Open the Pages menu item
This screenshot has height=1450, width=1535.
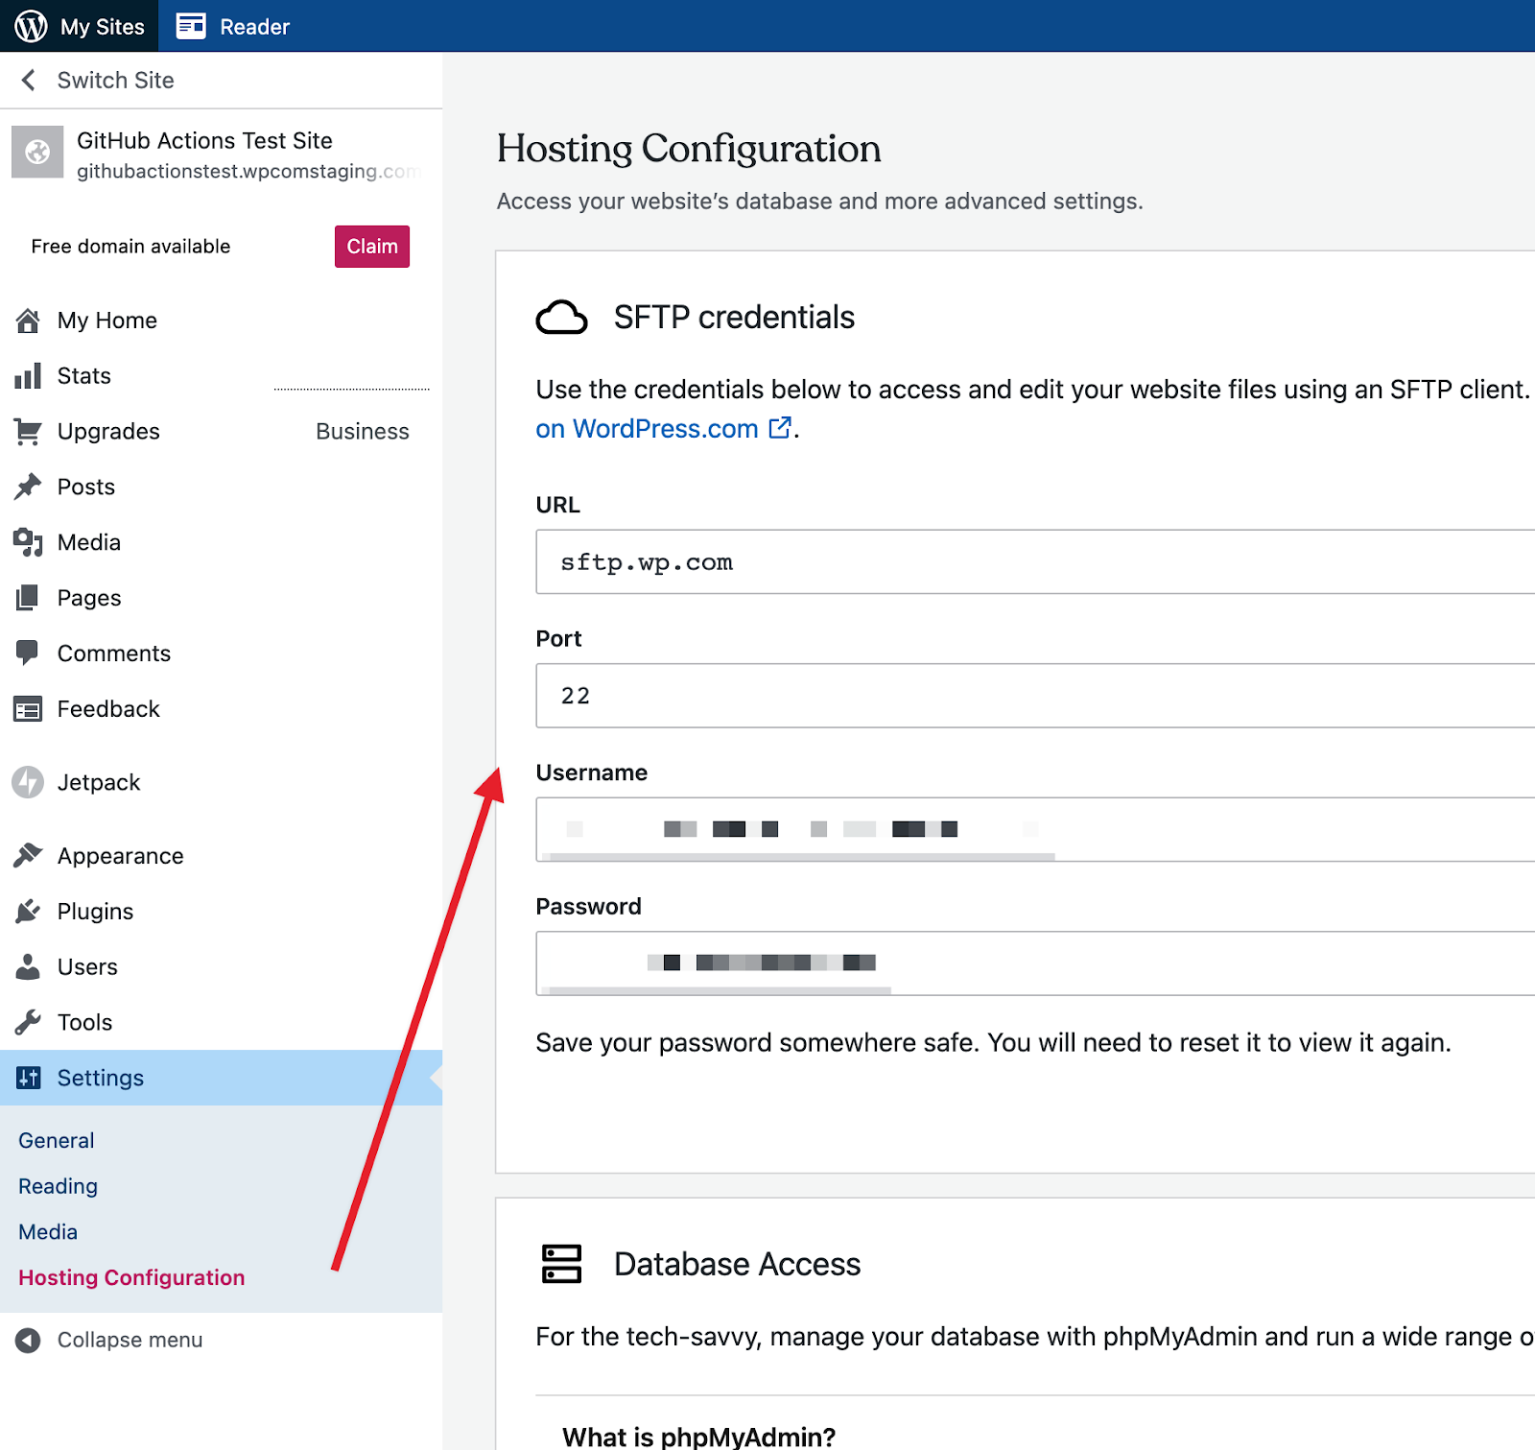pyautogui.click(x=221, y=598)
